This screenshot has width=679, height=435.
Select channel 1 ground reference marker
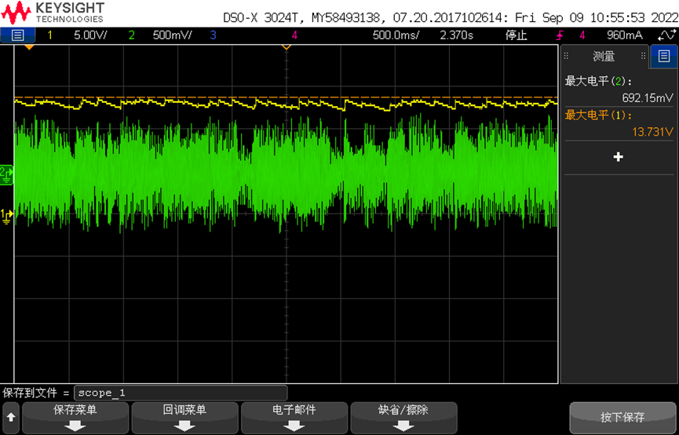point(7,216)
